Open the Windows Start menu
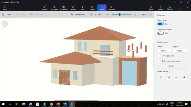This screenshot has height=107, width=191. [x=3, y=104]
